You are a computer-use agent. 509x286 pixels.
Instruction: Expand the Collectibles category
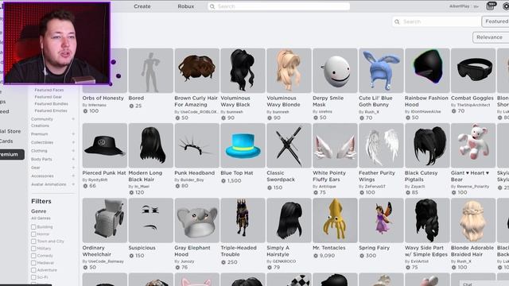[x=73, y=142]
